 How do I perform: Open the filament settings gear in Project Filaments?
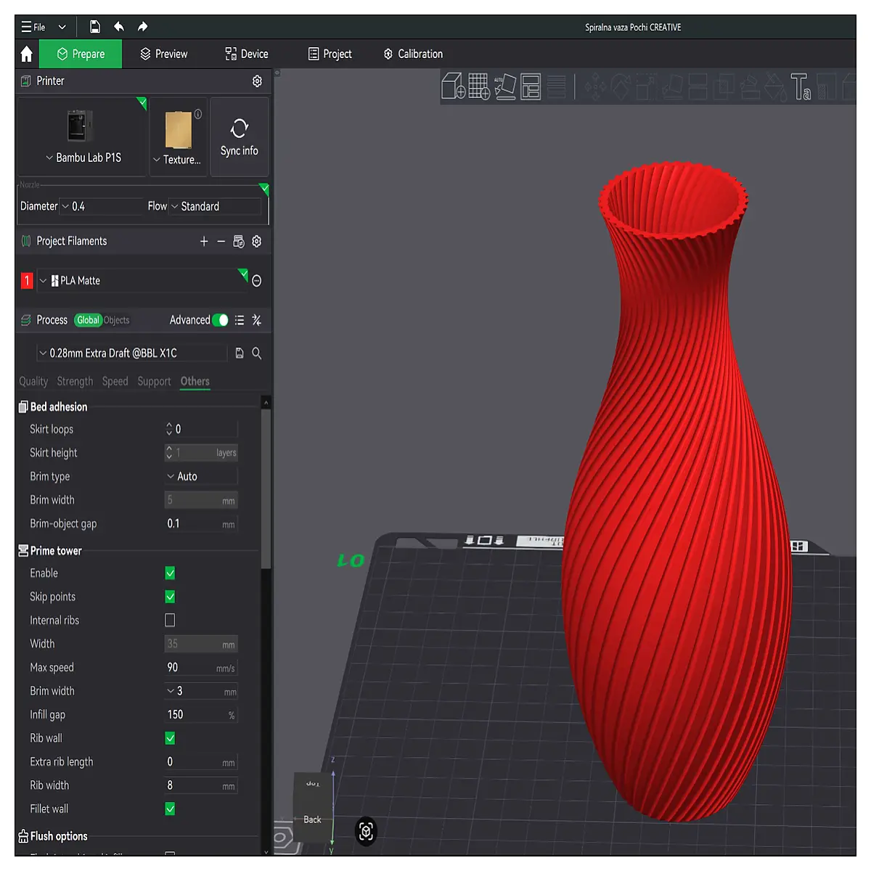[256, 241]
